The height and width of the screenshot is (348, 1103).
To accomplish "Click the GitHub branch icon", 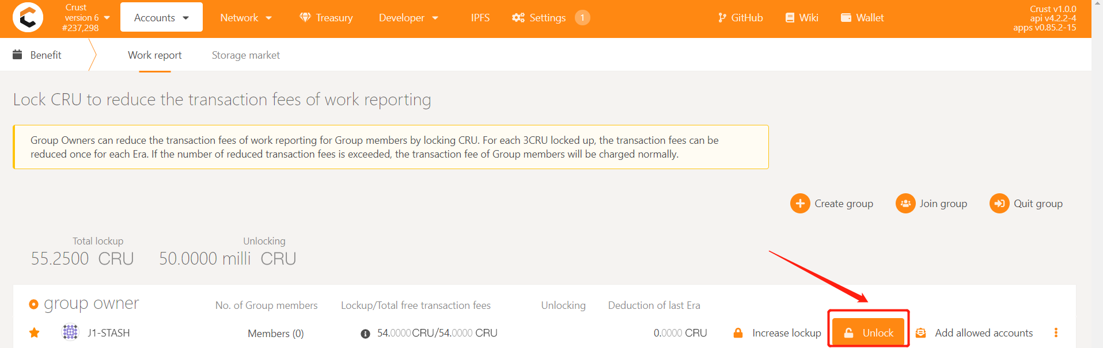I will point(722,18).
